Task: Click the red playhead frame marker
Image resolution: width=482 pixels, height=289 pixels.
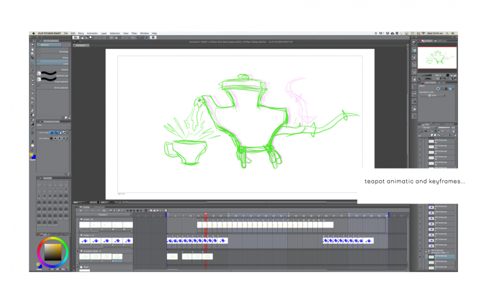Action: point(206,215)
